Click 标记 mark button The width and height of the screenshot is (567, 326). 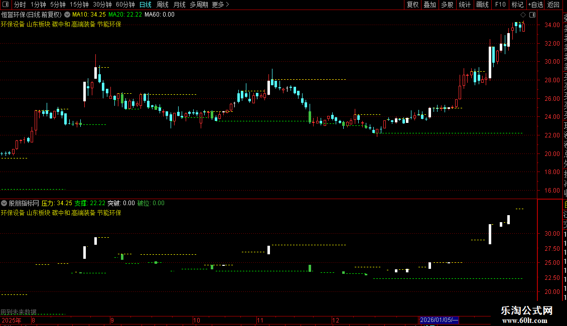click(517, 5)
